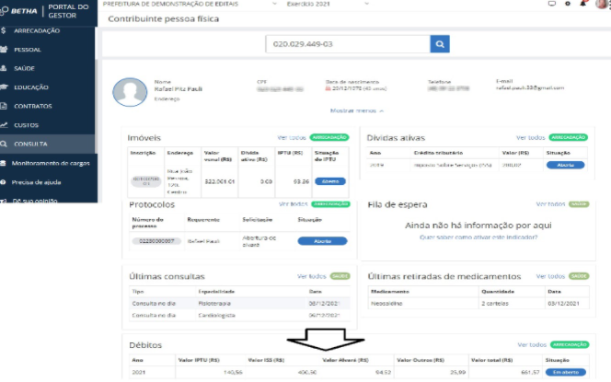The width and height of the screenshot is (611, 382).
Task: Open the Custos chart icon
Action: pos(6,125)
